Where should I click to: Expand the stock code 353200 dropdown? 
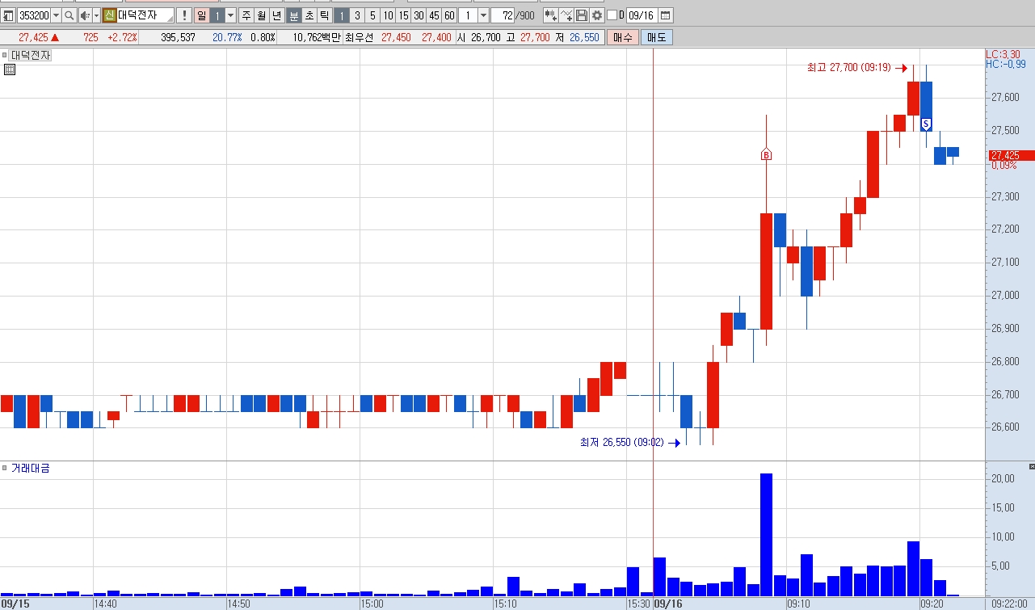click(56, 15)
